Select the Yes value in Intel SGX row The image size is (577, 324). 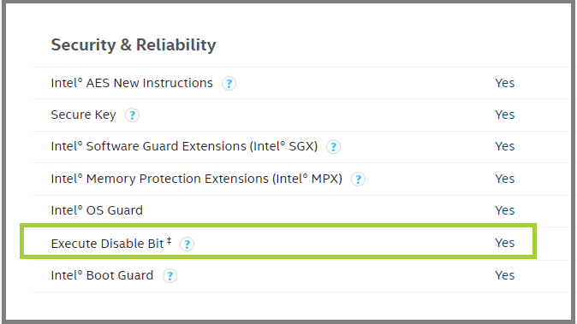point(504,146)
